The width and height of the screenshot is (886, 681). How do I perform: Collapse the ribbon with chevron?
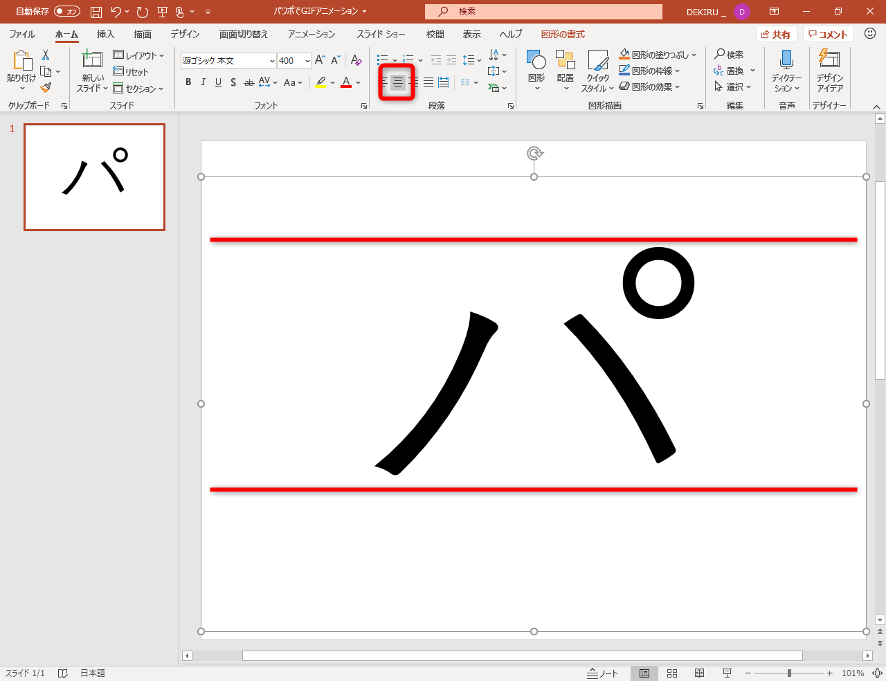876,106
